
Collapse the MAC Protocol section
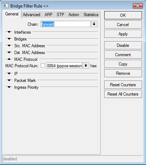[9, 59]
